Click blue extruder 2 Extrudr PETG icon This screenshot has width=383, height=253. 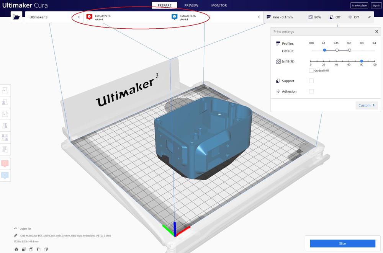coord(174,17)
